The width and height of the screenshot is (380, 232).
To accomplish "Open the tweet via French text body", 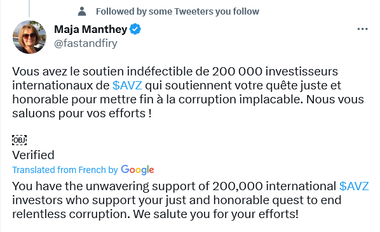I will click(x=188, y=93).
